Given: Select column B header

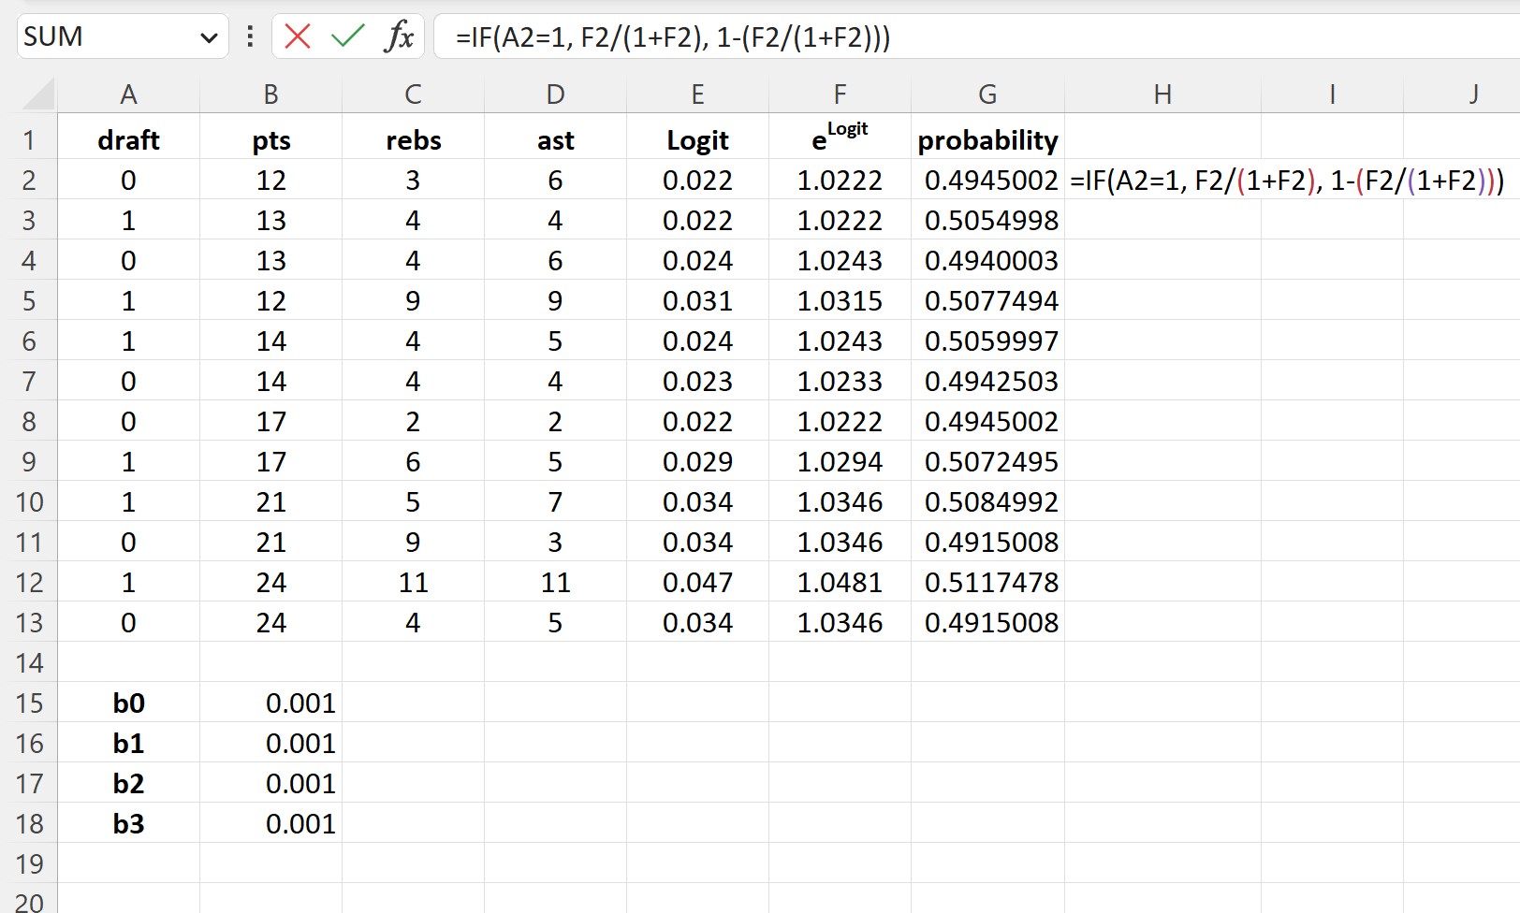Looking at the screenshot, I should (x=270, y=94).
